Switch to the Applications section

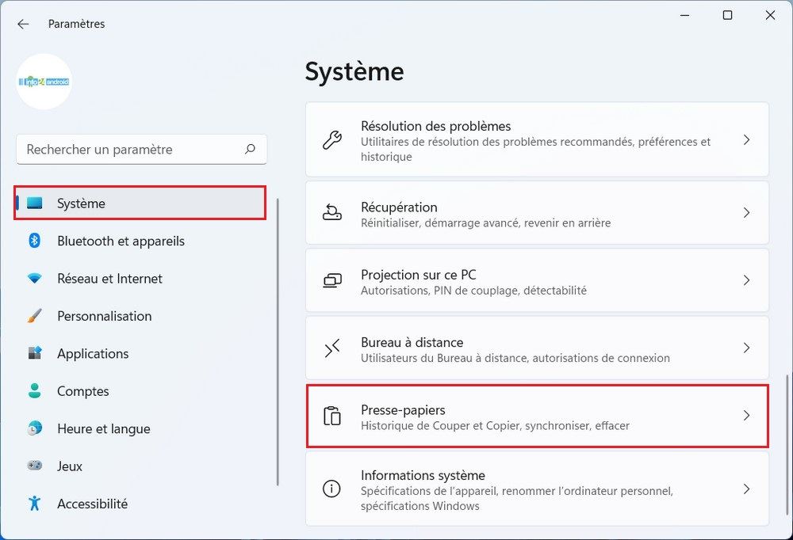pyautogui.click(x=93, y=353)
